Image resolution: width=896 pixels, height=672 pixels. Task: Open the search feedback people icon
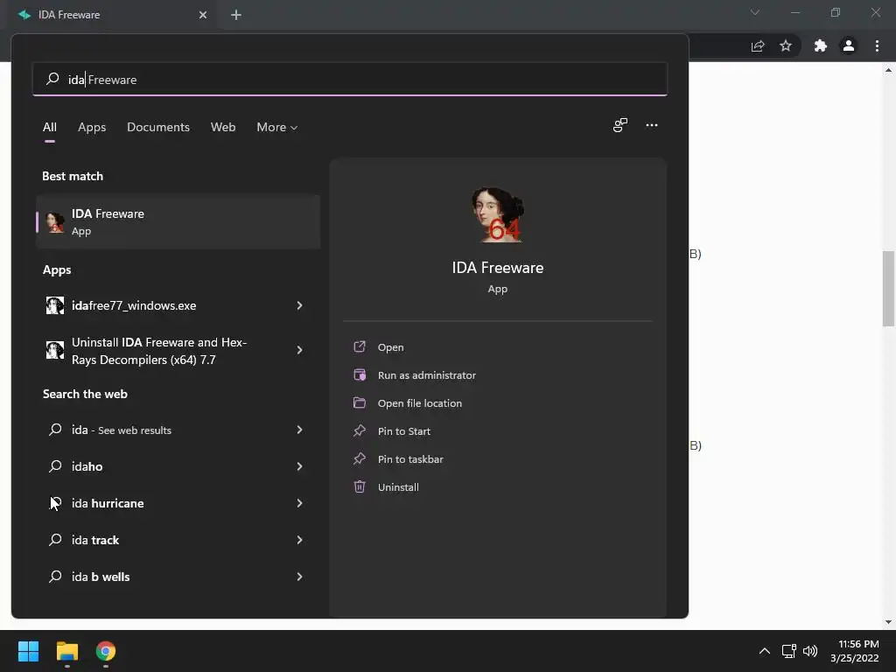point(620,125)
